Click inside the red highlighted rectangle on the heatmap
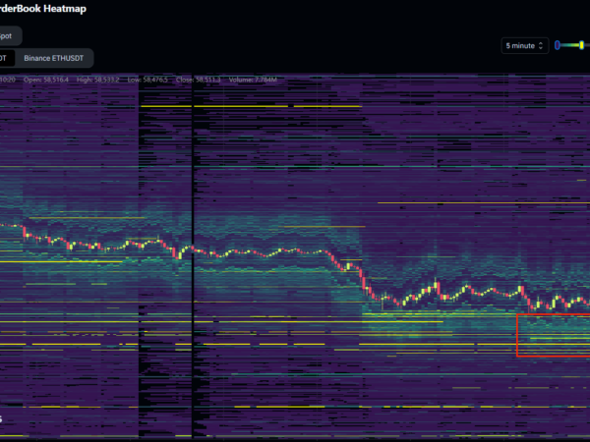 click(x=553, y=335)
